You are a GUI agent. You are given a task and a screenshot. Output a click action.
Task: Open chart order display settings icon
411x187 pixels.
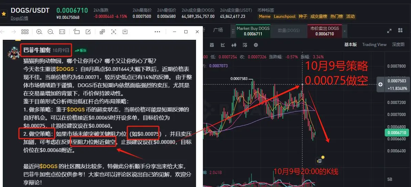pyautogui.click(x=245, y=45)
